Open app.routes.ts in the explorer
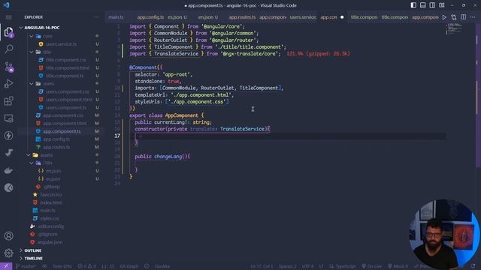481x270 pixels. point(56,147)
